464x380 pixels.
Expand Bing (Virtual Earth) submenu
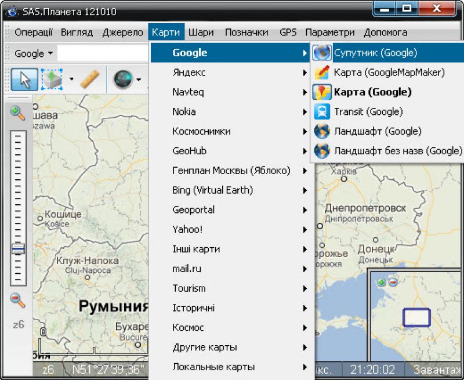point(230,190)
